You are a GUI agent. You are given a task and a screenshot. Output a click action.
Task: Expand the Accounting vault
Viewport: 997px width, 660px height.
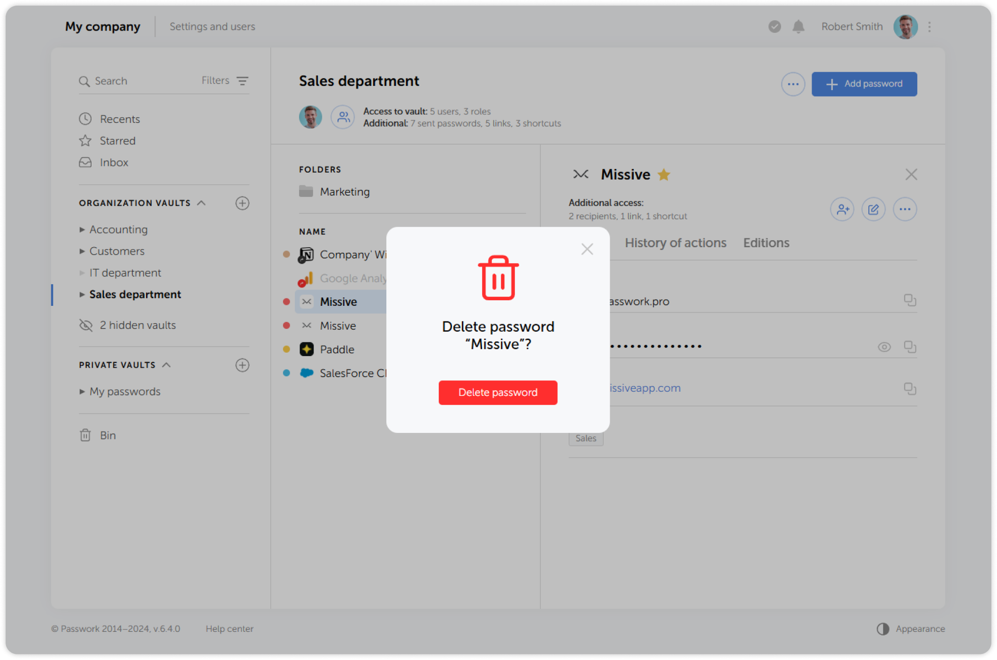82,229
